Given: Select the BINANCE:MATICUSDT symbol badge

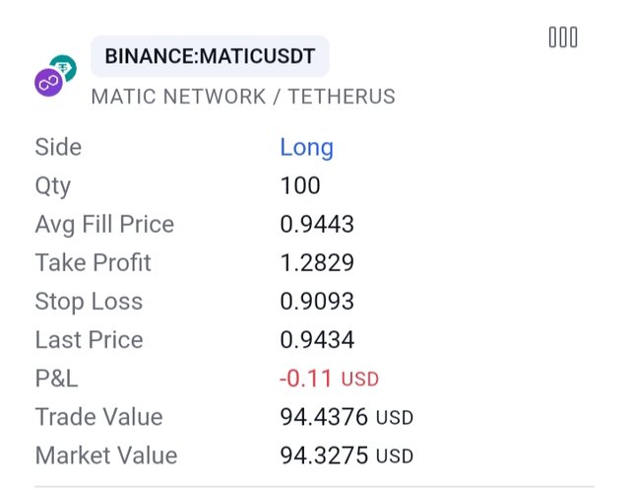Looking at the screenshot, I should 210,56.
